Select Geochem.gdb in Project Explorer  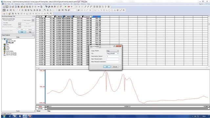point(12,41)
